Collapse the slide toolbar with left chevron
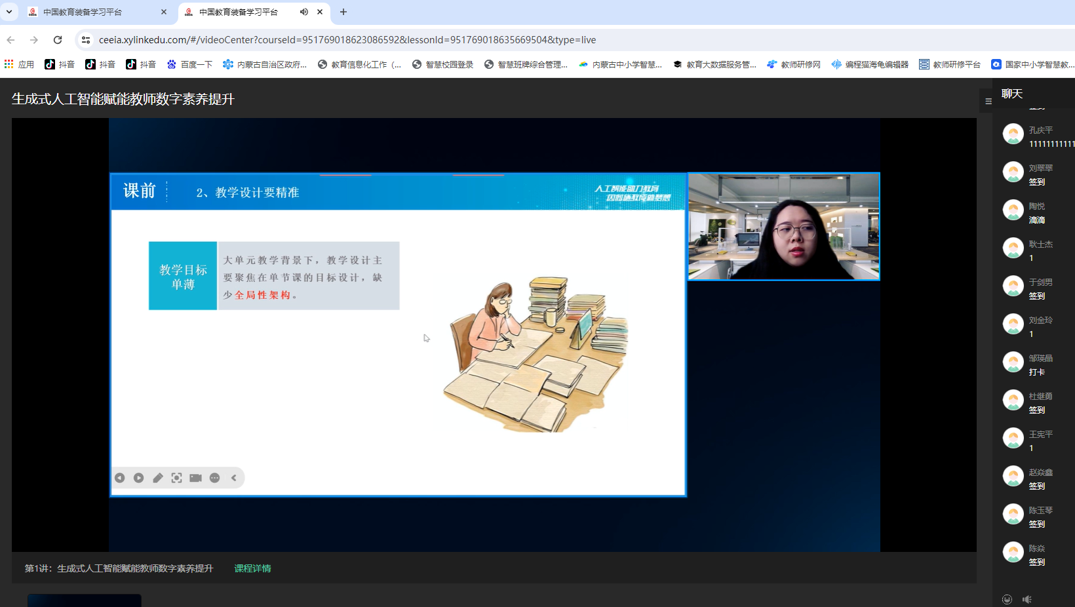The image size is (1075, 607). pyautogui.click(x=234, y=478)
